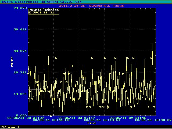This screenshot has width=172, height=129.
Task: Click the Time x-axis title
Action: click(91, 123)
